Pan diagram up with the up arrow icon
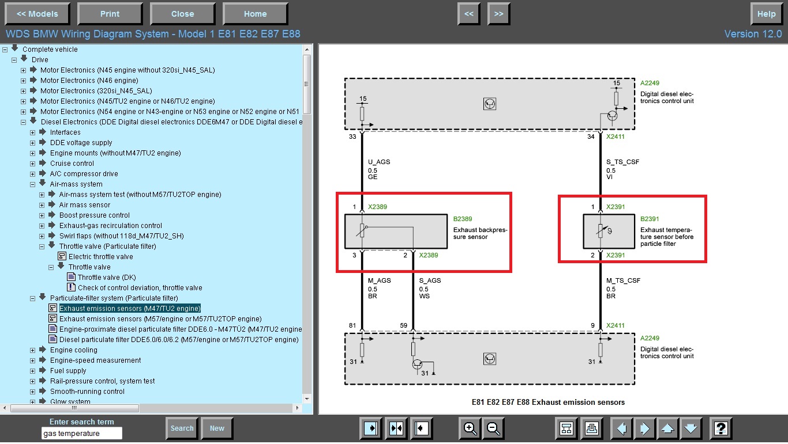Viewport: 788px width, 444px height. [667, 428]
